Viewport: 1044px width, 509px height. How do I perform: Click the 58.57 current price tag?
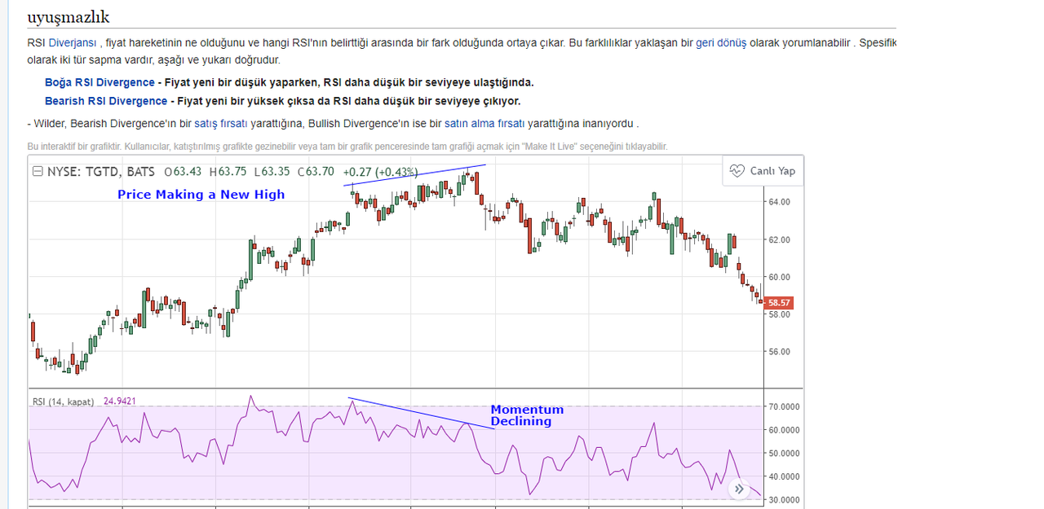[779, 303]
